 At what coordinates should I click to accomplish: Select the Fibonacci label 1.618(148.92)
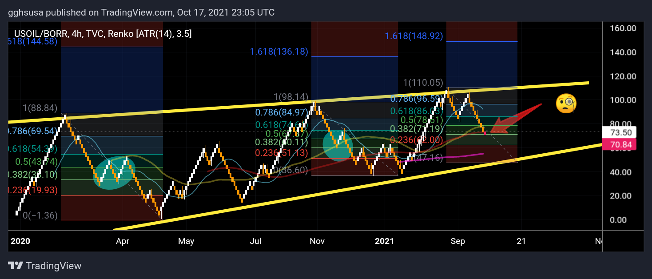(x=414, y=36)
